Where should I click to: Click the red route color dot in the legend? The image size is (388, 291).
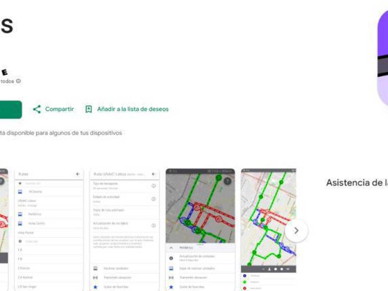(244, 288)
